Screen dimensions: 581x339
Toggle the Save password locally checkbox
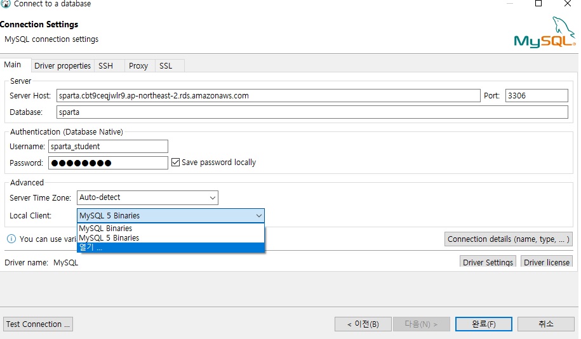click(x=176, y=163)
